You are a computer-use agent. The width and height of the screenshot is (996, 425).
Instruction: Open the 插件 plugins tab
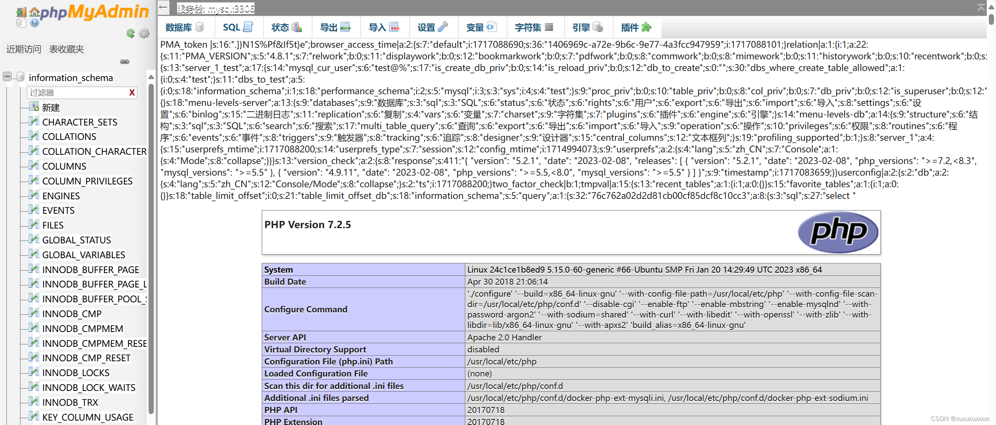[x=635, y=27]
